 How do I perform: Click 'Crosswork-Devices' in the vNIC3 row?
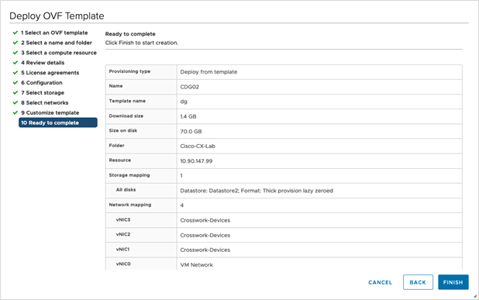point(205,220)
